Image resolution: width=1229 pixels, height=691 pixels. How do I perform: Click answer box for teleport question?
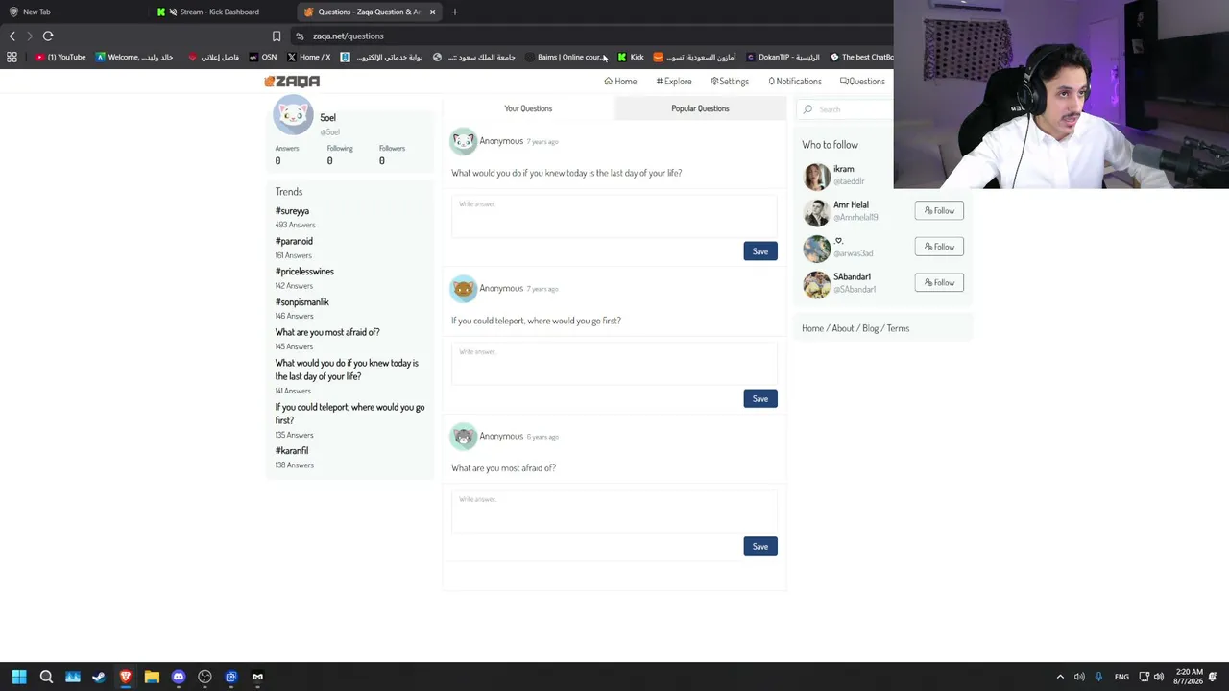pyautogui.click(x=614, y=363)
